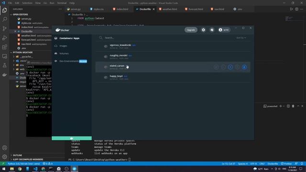306x172 pixels.
Task: Collapse the Python-Weather folder section
Action: click(22, 53)
